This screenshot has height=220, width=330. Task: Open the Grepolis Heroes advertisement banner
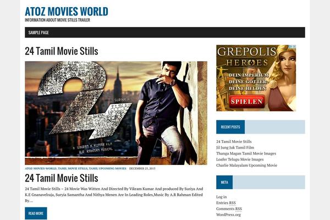(256, 78)
